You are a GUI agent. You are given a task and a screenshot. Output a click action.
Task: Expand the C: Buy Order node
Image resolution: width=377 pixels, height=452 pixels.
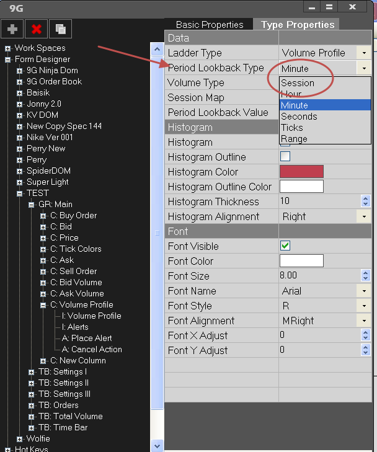[x=43, y=216]
